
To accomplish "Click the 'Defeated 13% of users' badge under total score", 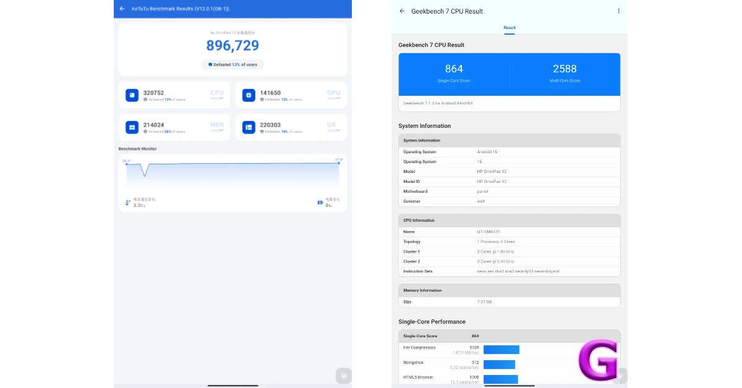I will coord(233,64).
